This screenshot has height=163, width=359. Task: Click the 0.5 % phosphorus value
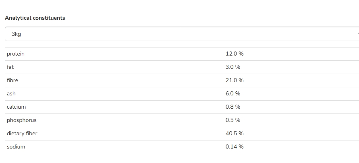point(233,120)
